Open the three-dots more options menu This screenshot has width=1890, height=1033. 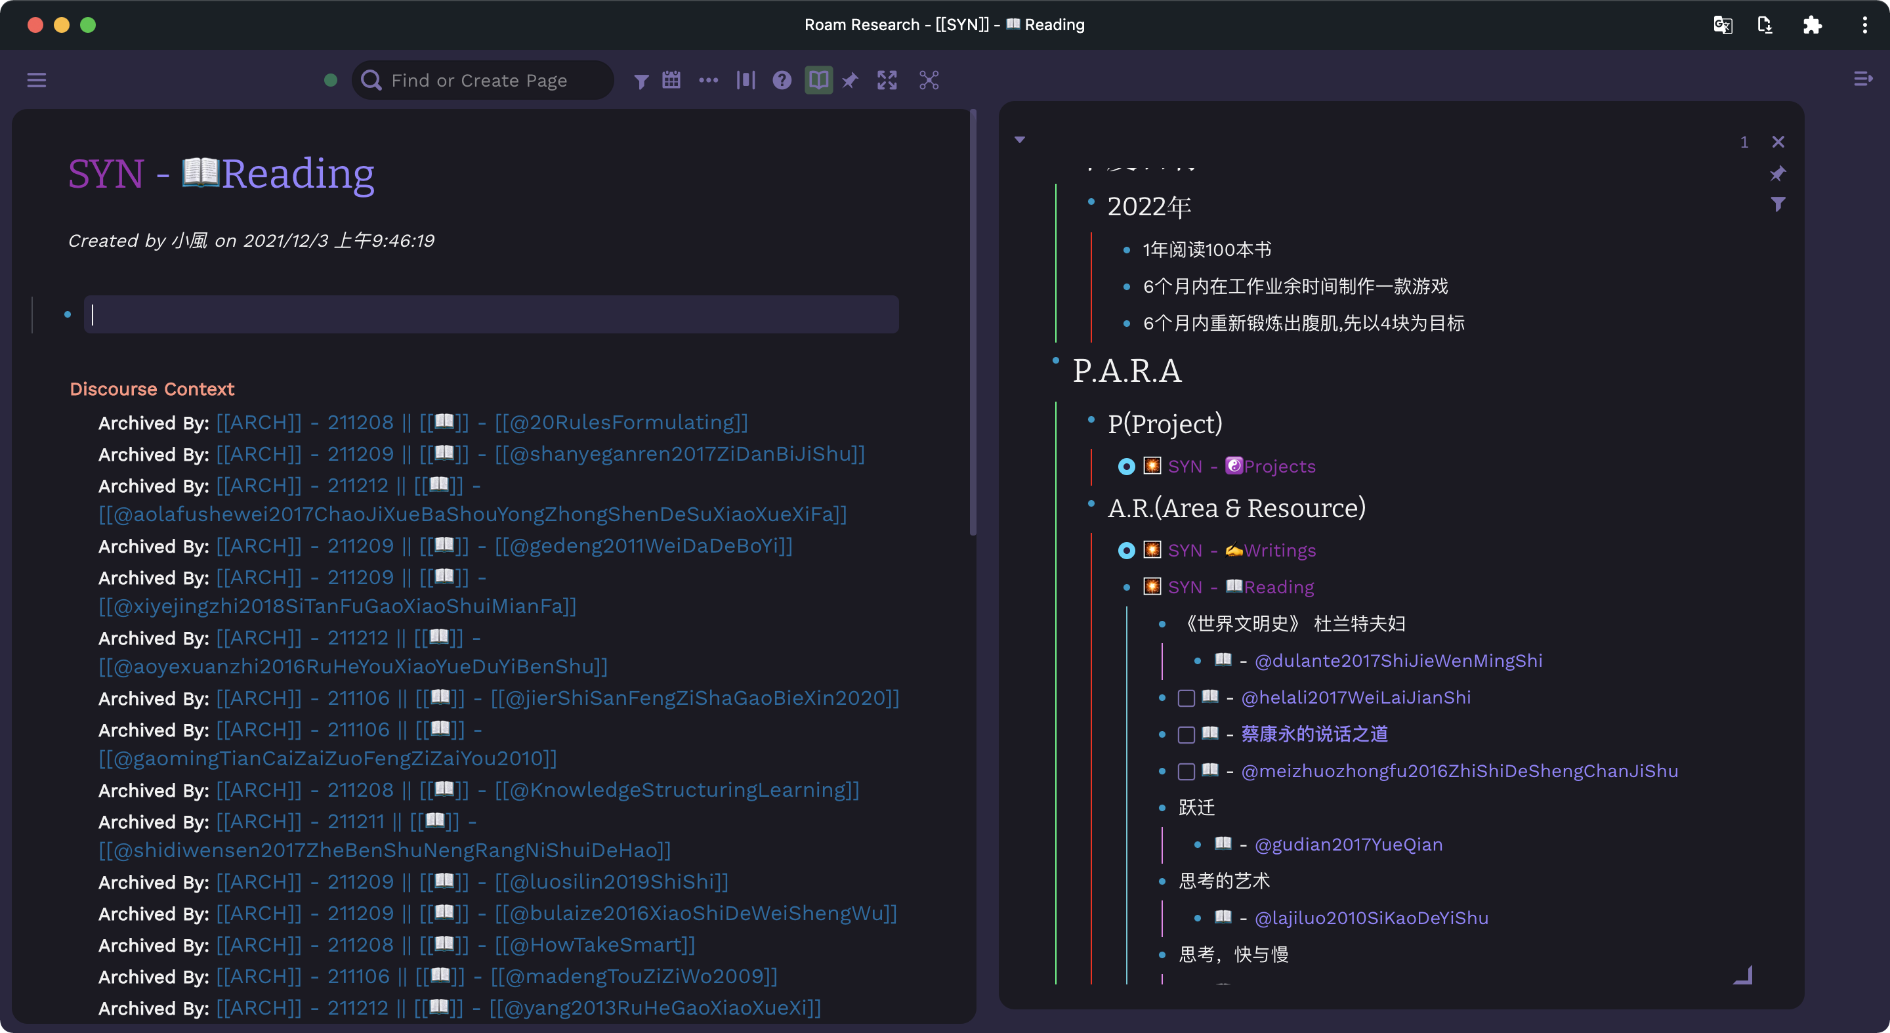(x=709, y=80)
